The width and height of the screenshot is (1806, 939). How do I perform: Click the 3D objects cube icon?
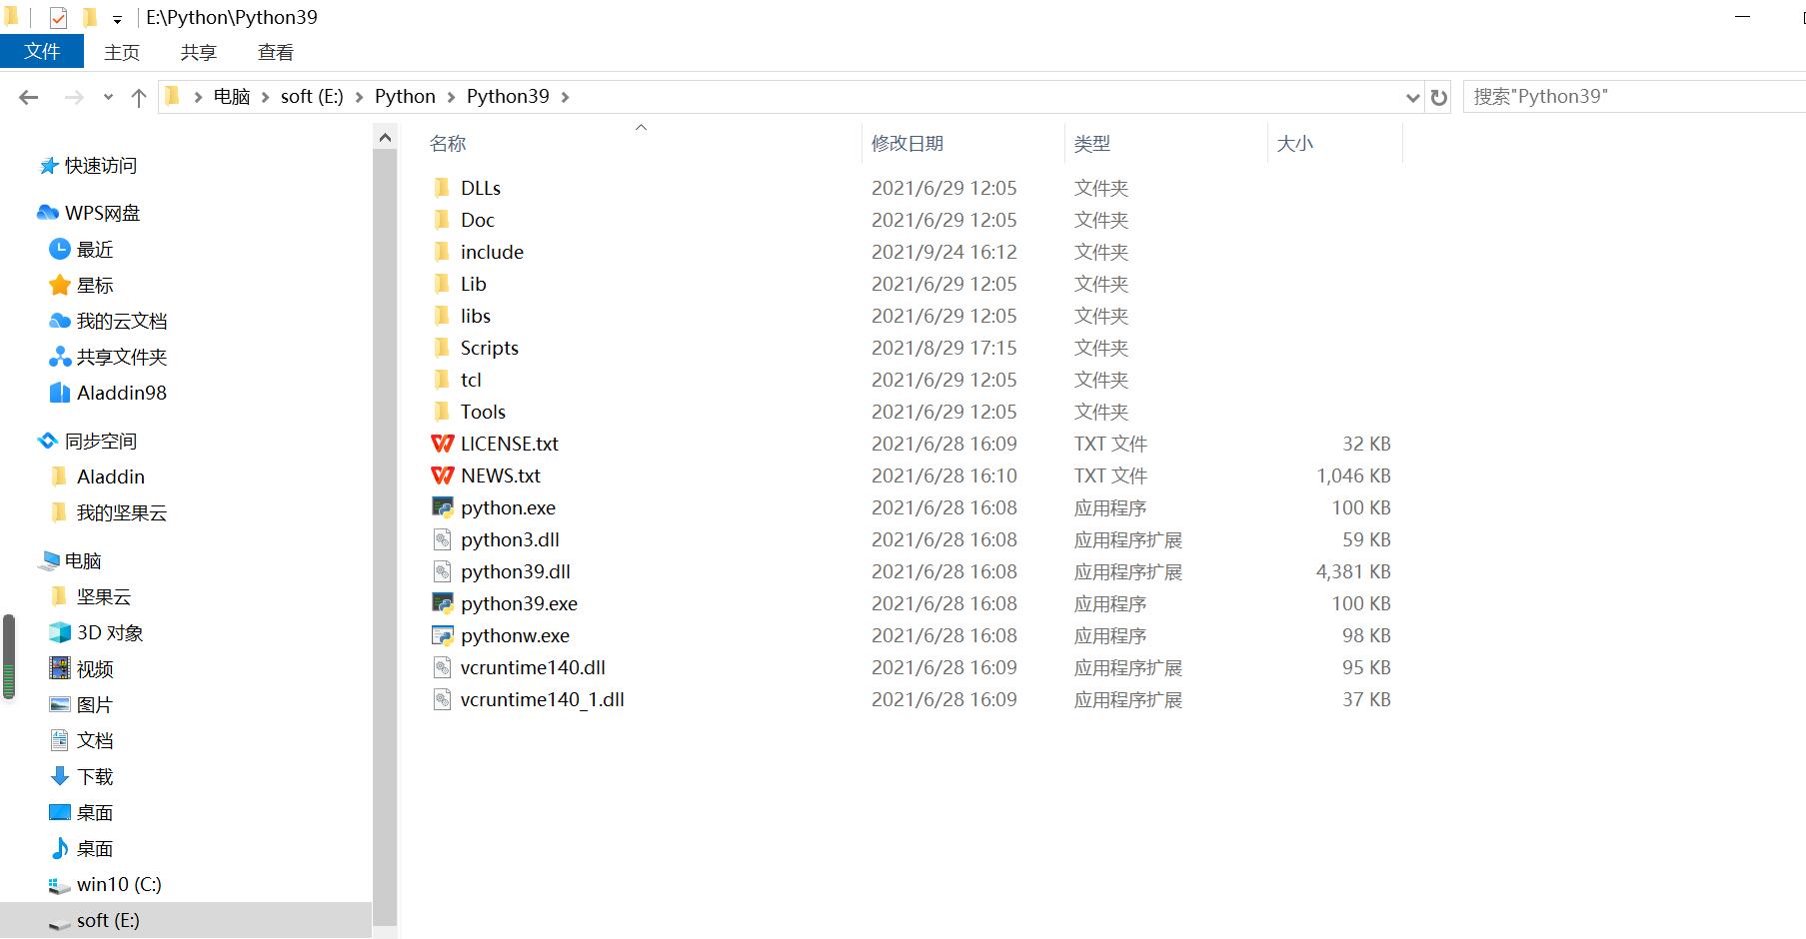pos(60,632)
